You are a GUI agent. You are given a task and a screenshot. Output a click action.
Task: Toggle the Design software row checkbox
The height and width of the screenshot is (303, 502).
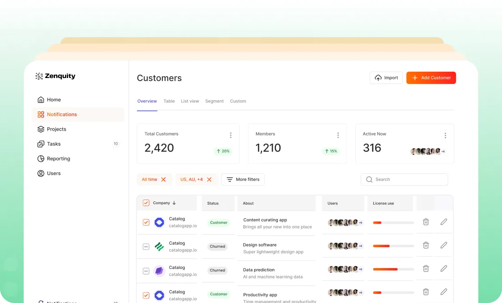pyautogui.click(x=146, y=246)
